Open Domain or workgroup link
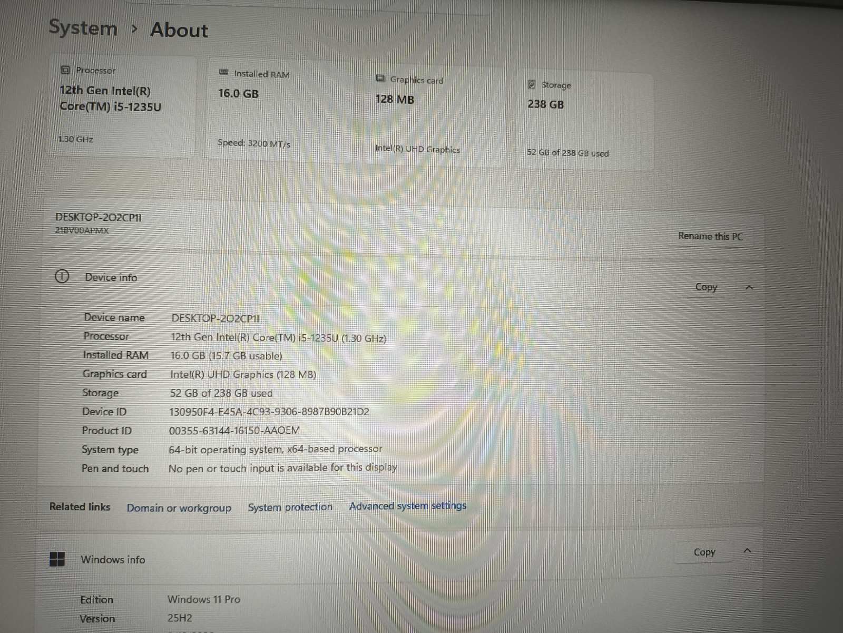843x633 pixels. click(179, 508)
